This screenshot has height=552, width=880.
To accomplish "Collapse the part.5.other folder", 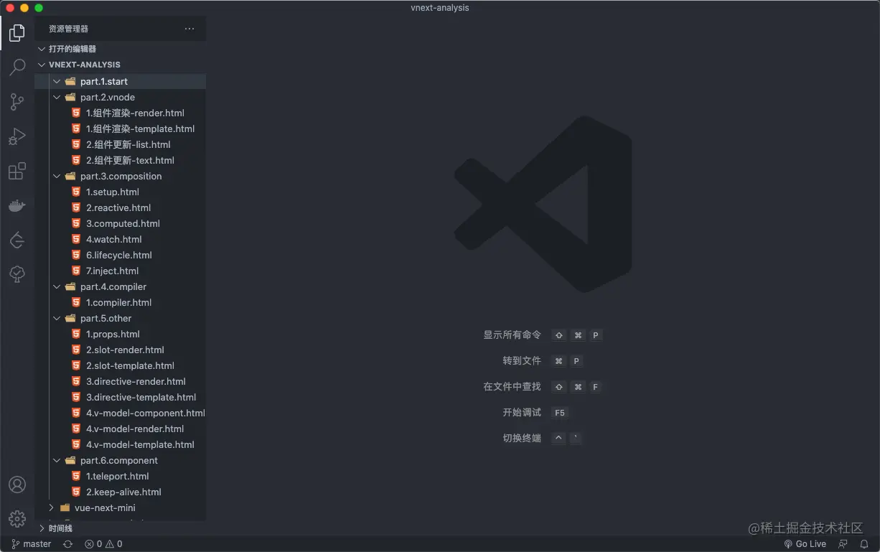I will tap(121, 318).
